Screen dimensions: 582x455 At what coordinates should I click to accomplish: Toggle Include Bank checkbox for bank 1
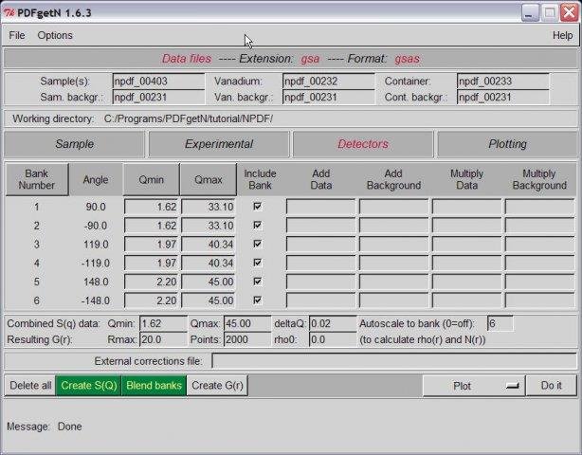click(x=257, y=207)
